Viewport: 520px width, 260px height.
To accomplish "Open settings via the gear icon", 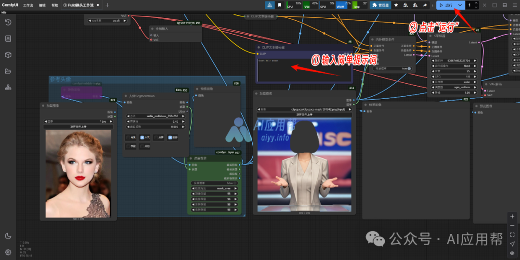I will tap(8, 252).
